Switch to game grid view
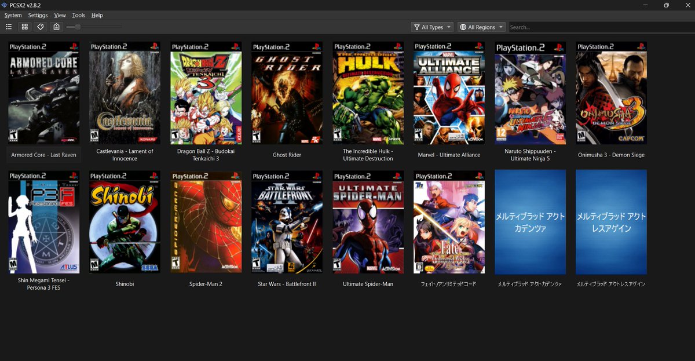 tap(24, 27)
